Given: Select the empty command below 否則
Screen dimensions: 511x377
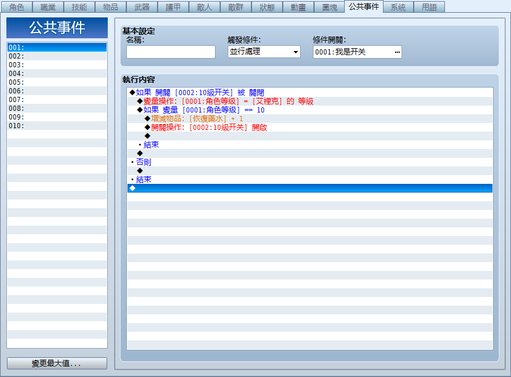Looking at the screenshot, I should tap(310, 171).
